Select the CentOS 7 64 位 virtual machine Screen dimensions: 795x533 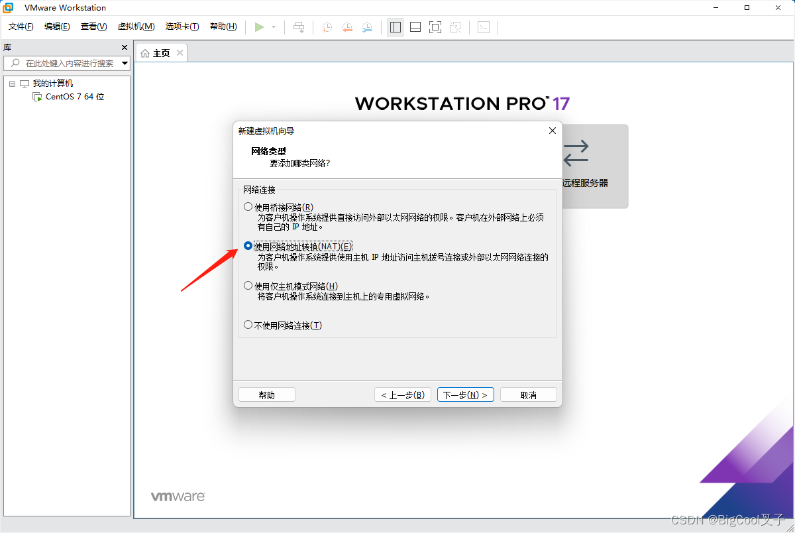point(75,97)
